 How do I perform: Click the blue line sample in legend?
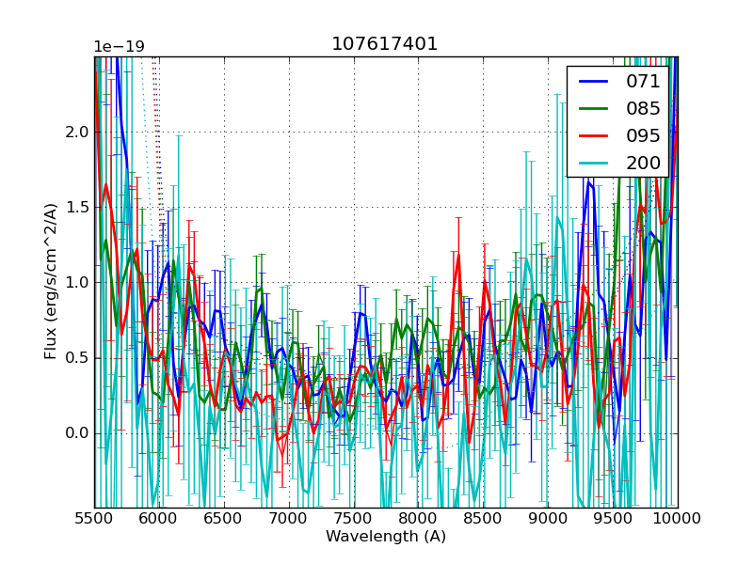click(594, 82)
